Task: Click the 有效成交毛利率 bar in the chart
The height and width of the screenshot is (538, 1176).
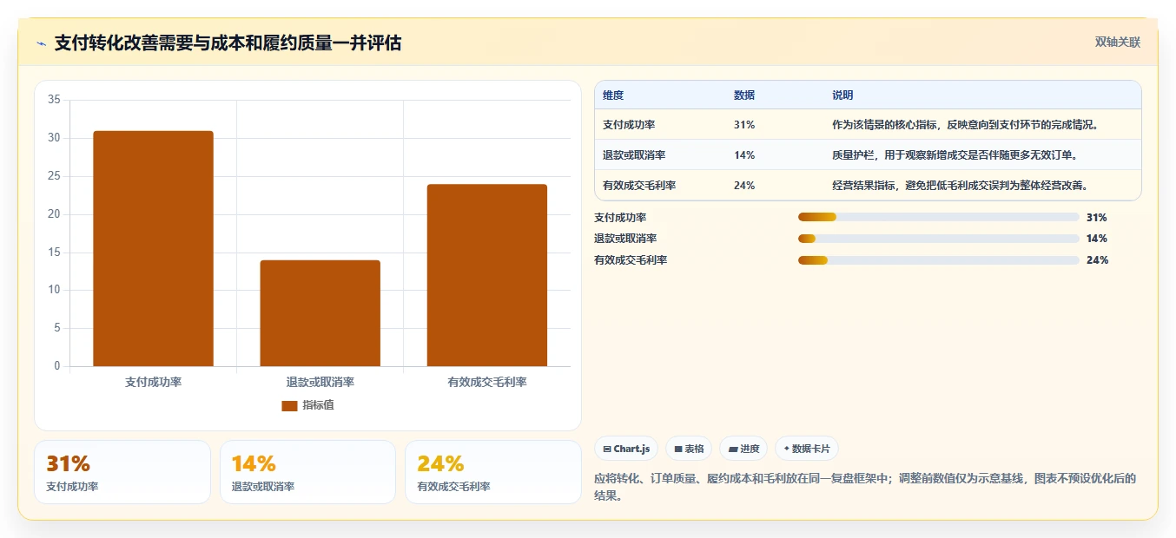Action: pos(486,275)
